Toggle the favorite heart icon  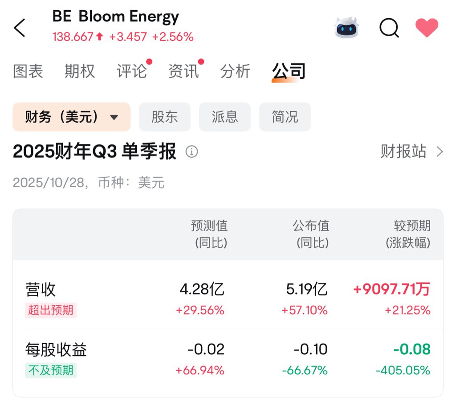coord(427,28)
